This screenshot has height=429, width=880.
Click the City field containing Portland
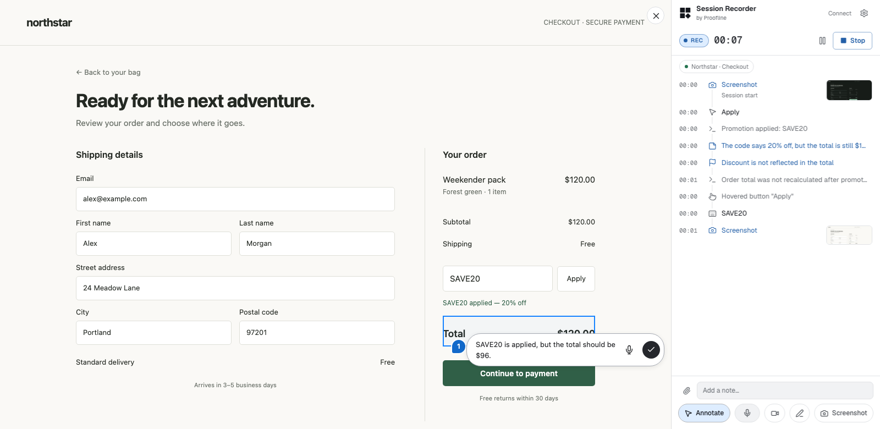click(153, 333)
